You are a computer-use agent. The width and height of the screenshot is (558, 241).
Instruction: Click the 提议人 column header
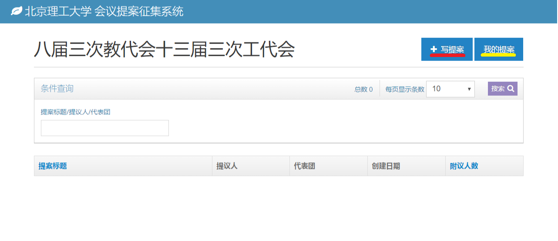pyautogui.click(x=227, y=166)
